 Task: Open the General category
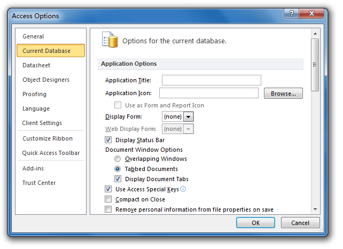(x=51, y=36)
